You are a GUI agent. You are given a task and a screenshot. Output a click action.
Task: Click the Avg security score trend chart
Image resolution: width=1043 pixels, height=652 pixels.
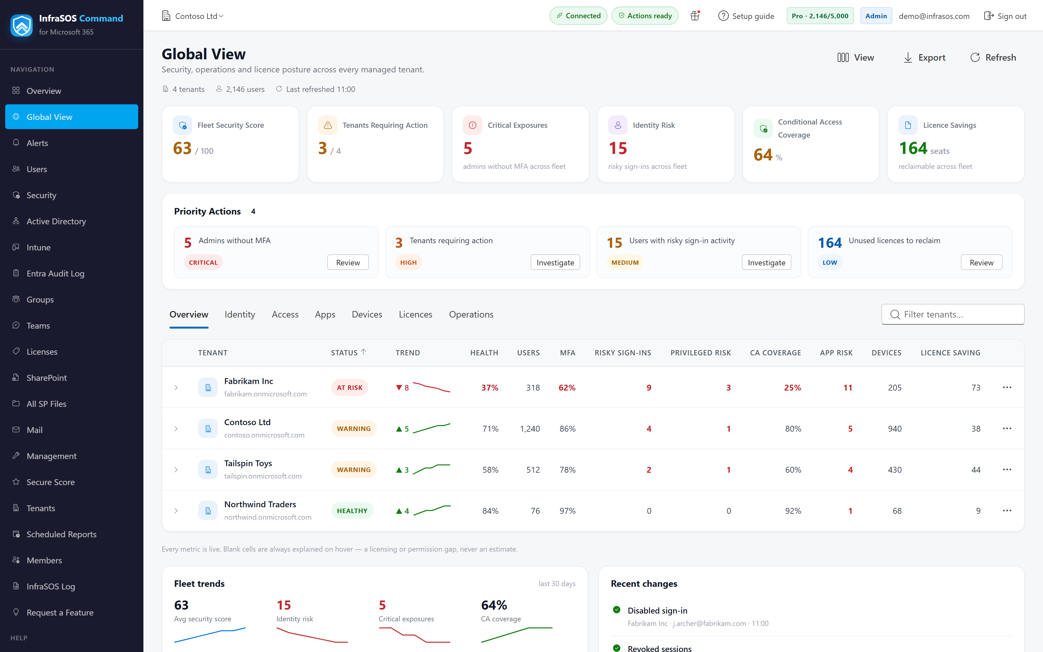tap(210, 635)
